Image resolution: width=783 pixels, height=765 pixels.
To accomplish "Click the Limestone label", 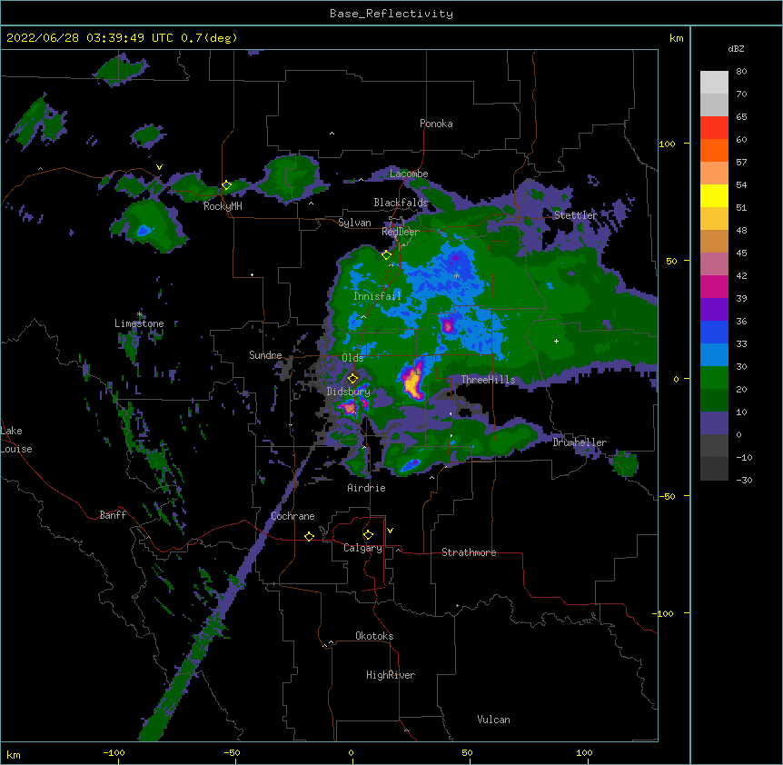I will pyautogui.click(x=139, y=323).
